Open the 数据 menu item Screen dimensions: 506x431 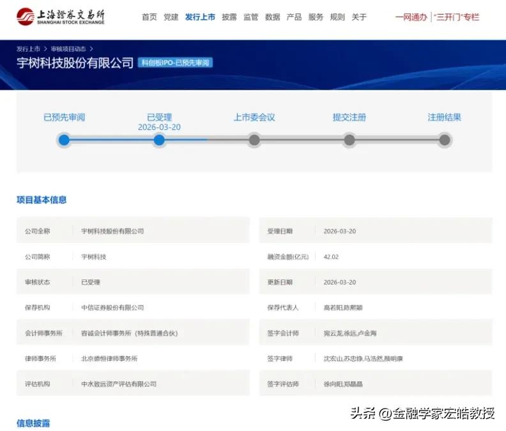tap(272, 17)
